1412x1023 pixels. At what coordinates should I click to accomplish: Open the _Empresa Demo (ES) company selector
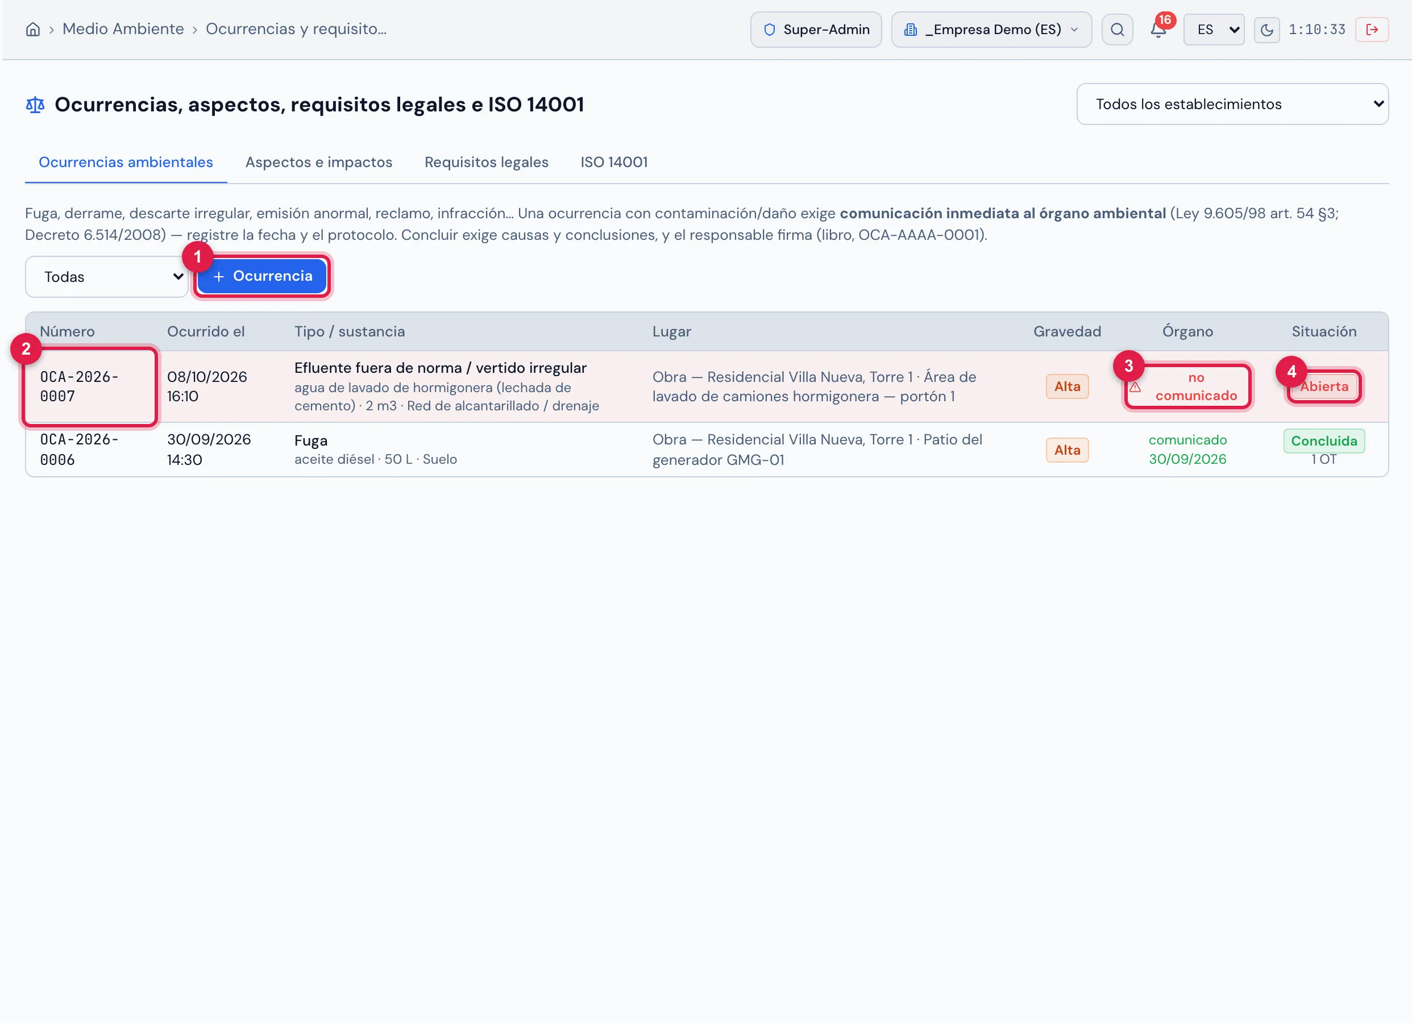(x=991, y=29)
